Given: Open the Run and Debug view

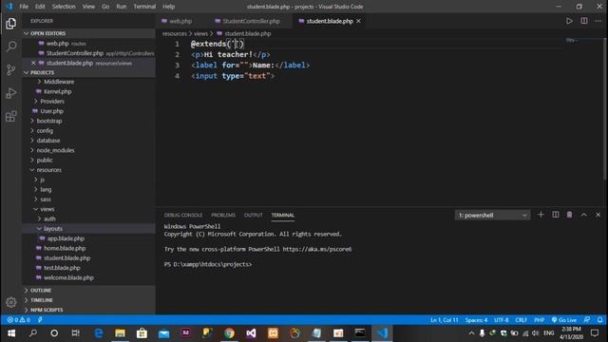Looking at the screenshot, I should [x=10, y=93].
